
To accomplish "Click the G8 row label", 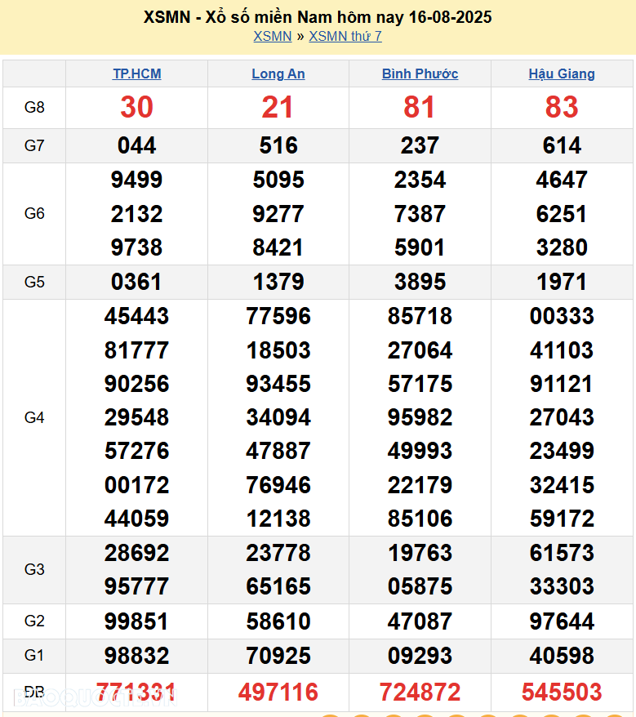I will tap(34, 107).
